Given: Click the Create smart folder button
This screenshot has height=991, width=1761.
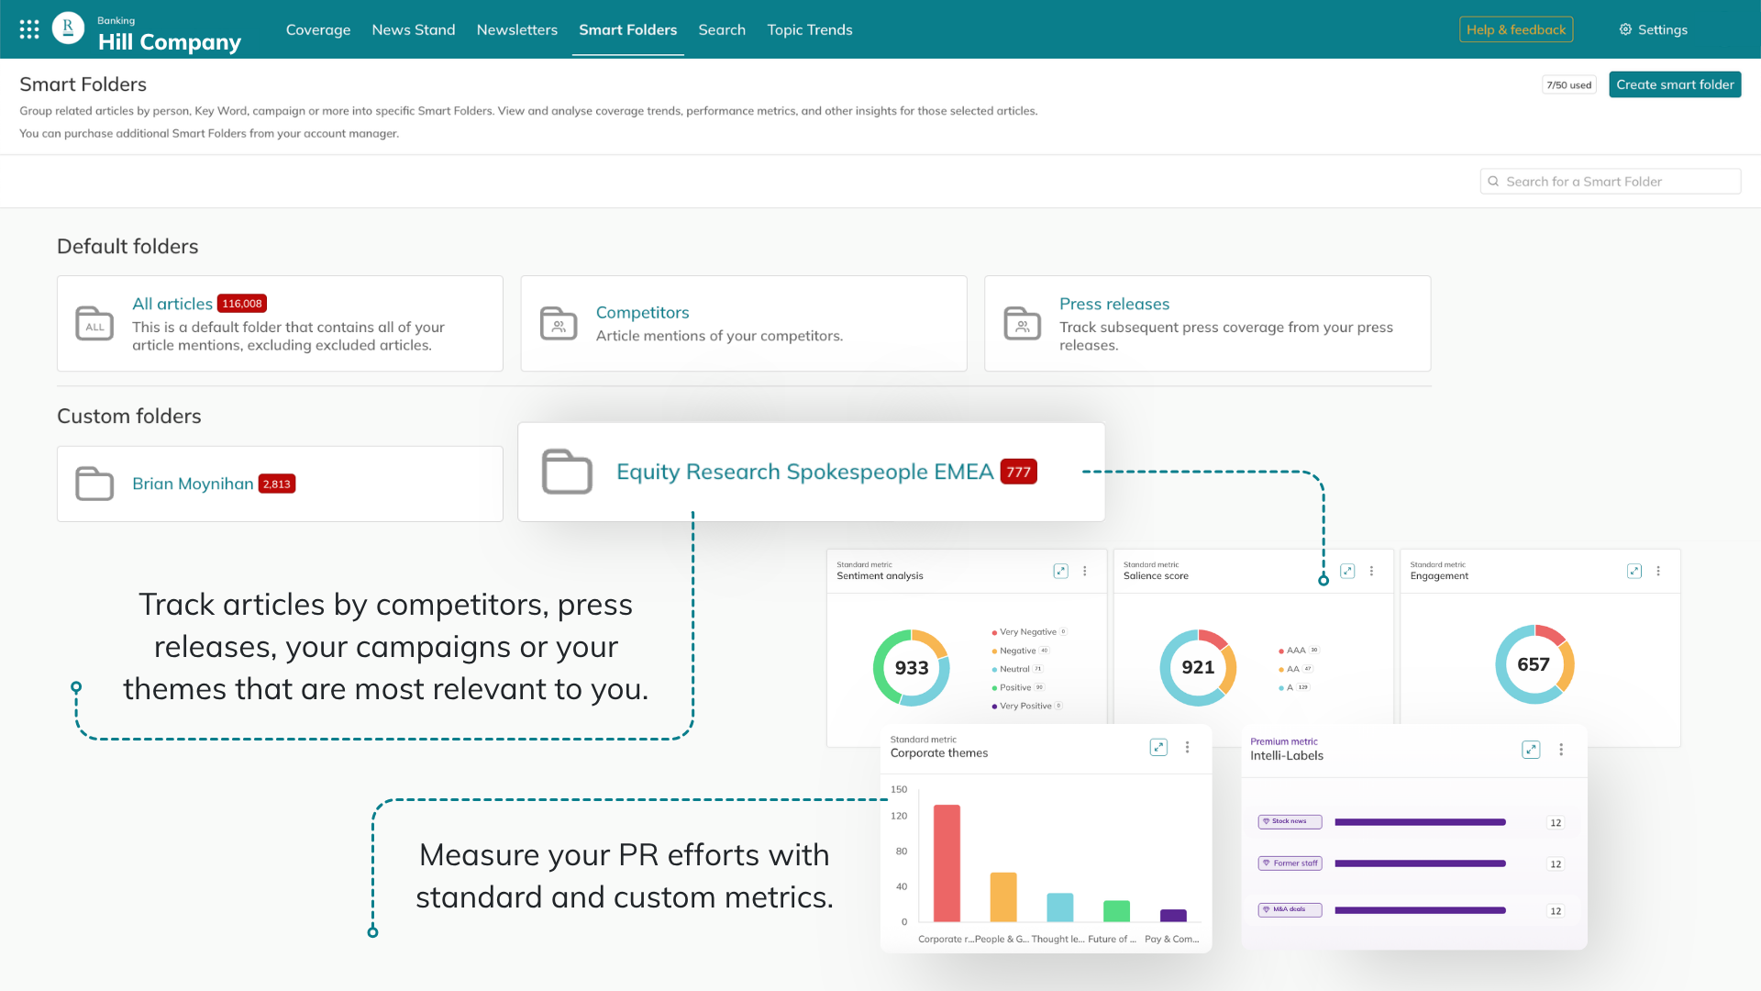Looking at the screenshot, I should click(1675, 84).
